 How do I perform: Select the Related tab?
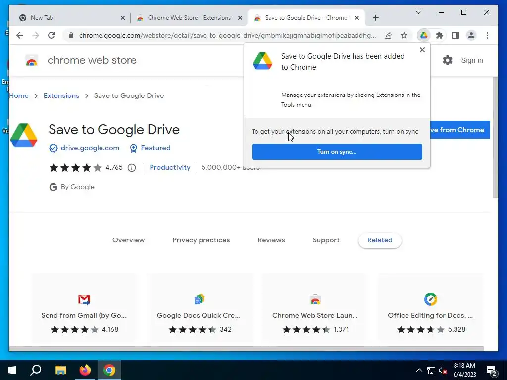pos(380,240)
